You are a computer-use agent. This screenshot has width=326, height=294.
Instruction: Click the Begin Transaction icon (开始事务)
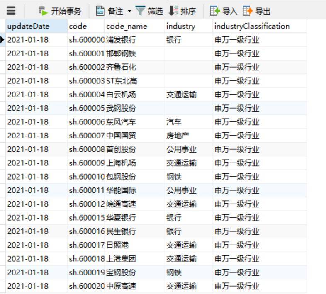tap(44, 11)
